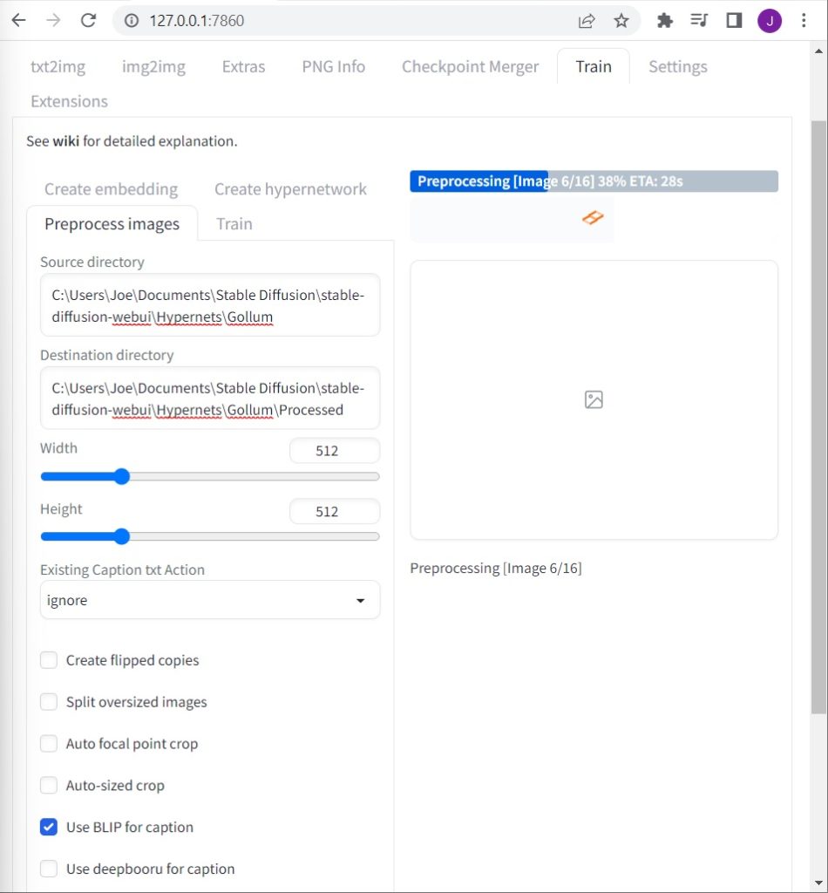
Task: Reload the page with refresh icon
Action: (x=88, y=21)
